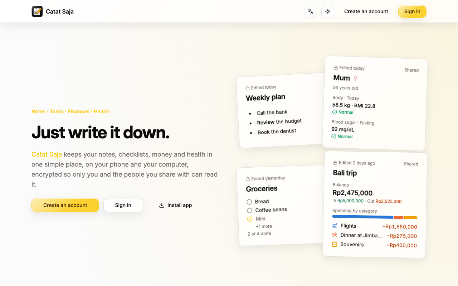Click the lock icon on Bali trip card
This screenshot has width=458, height=286.
pyautogui.click(x=335, y=163)
